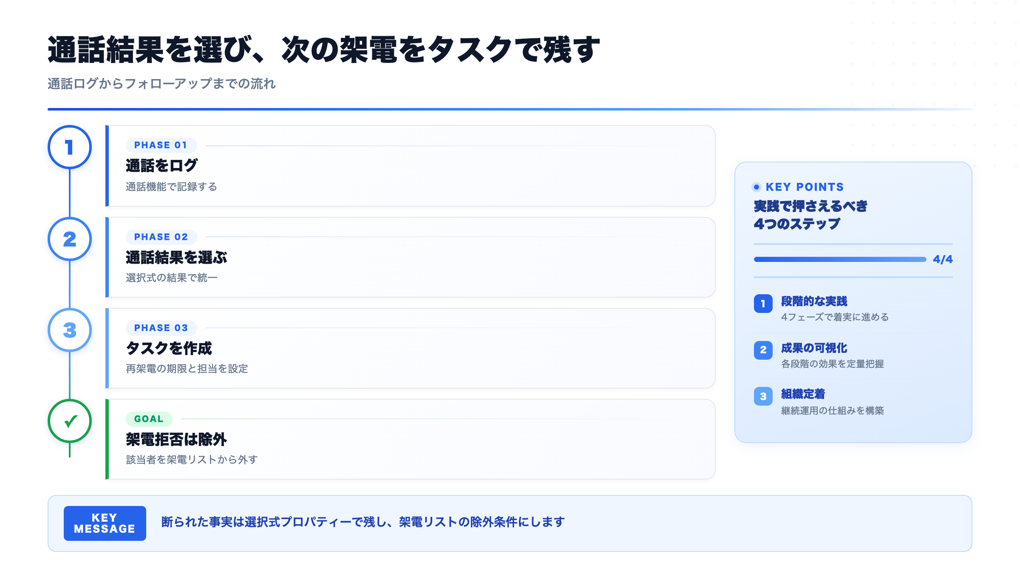Click the KEY MESSAGE blue badge
1020x574 pixels.
[x=105, y=523]
